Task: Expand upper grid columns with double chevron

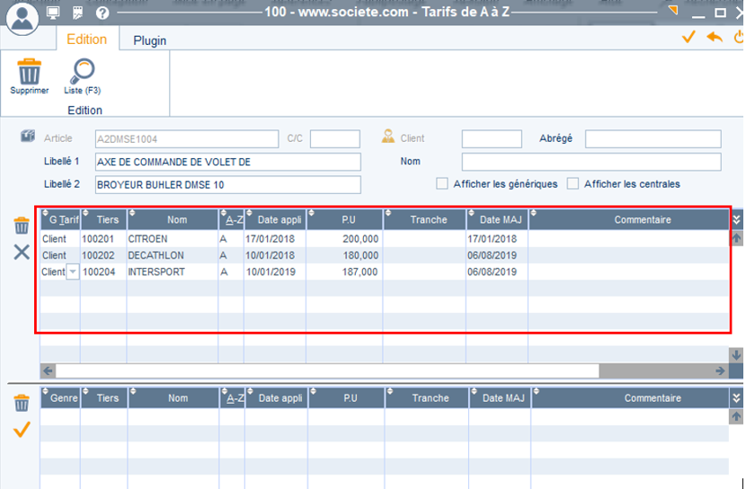Action: (736, 219)
